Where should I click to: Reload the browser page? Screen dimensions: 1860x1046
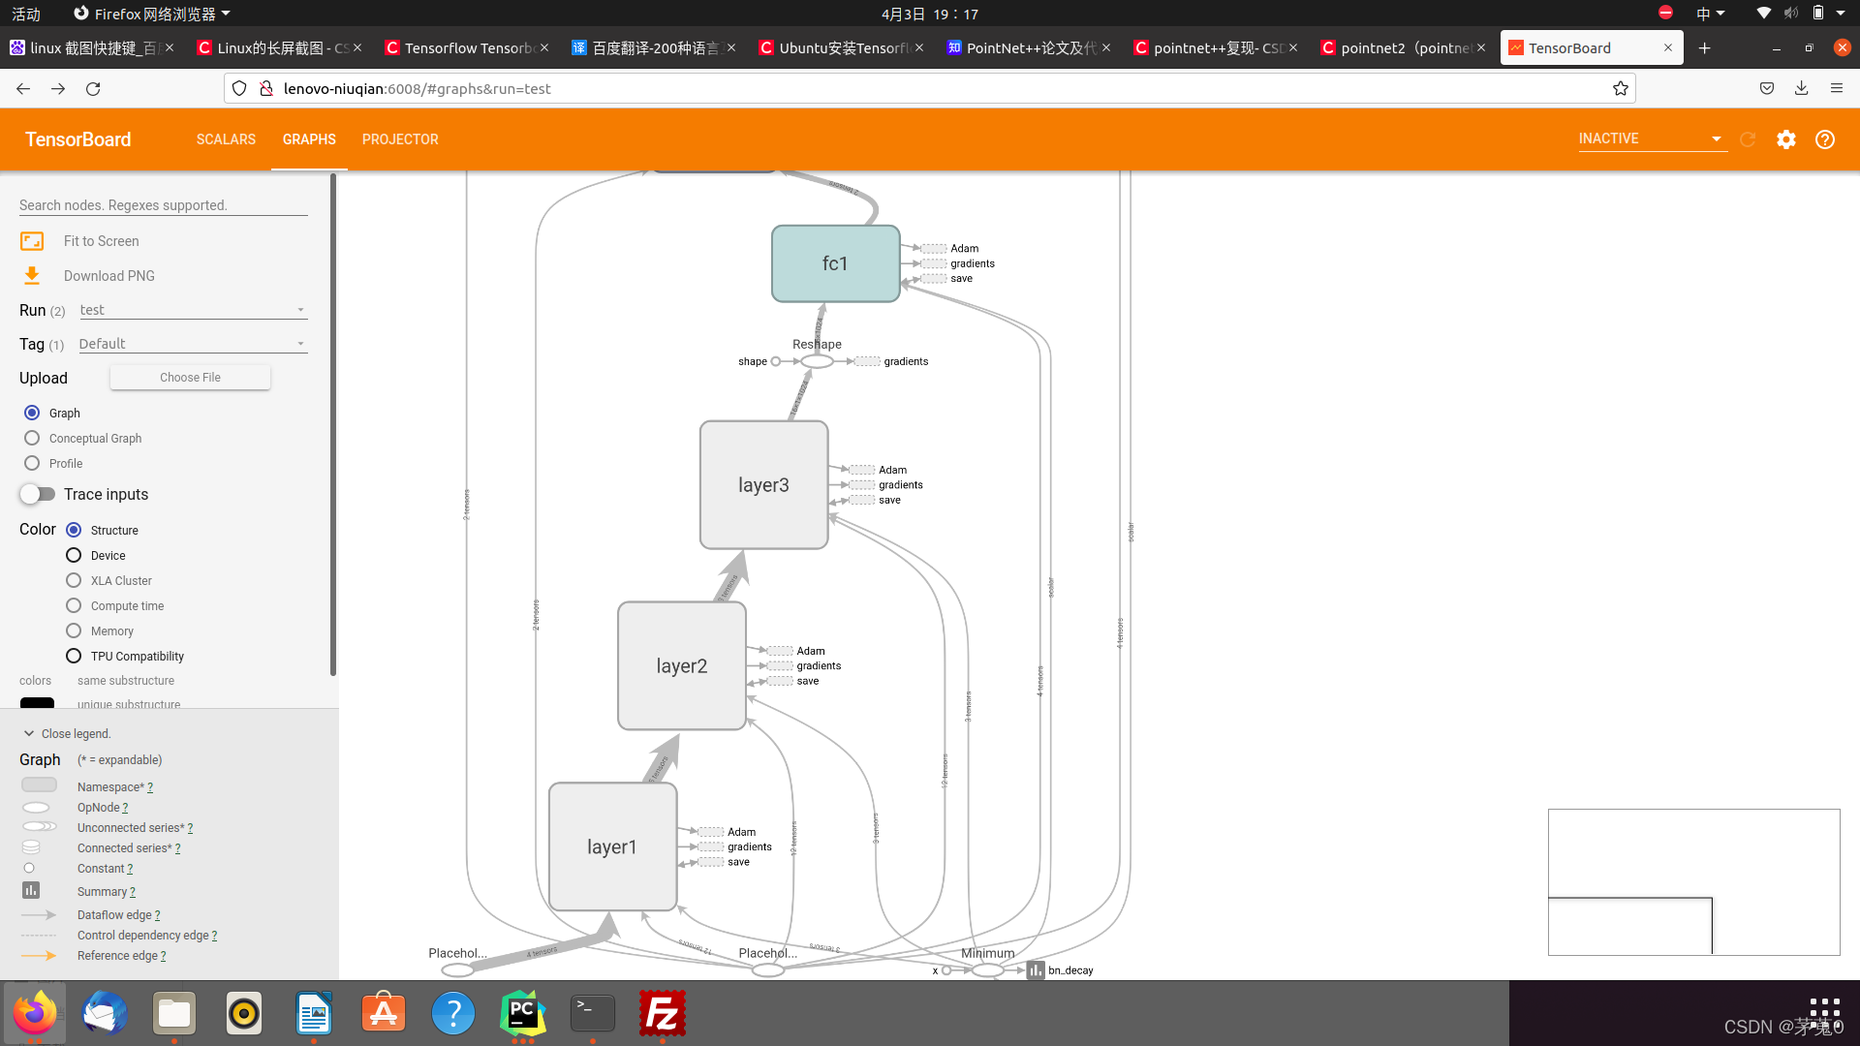coord(93,88)
